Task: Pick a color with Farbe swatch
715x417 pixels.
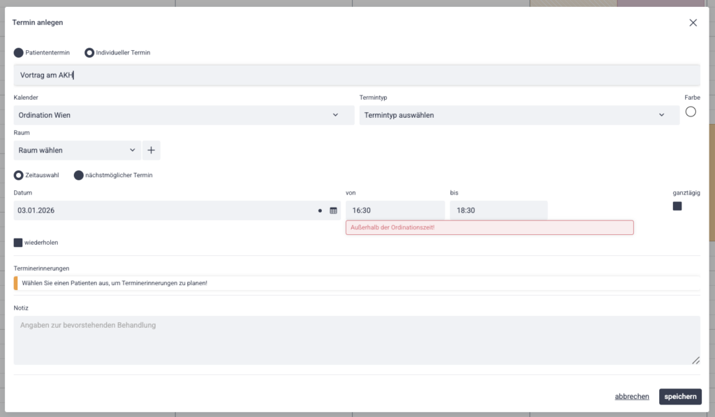Action: [x=691, y=112]
